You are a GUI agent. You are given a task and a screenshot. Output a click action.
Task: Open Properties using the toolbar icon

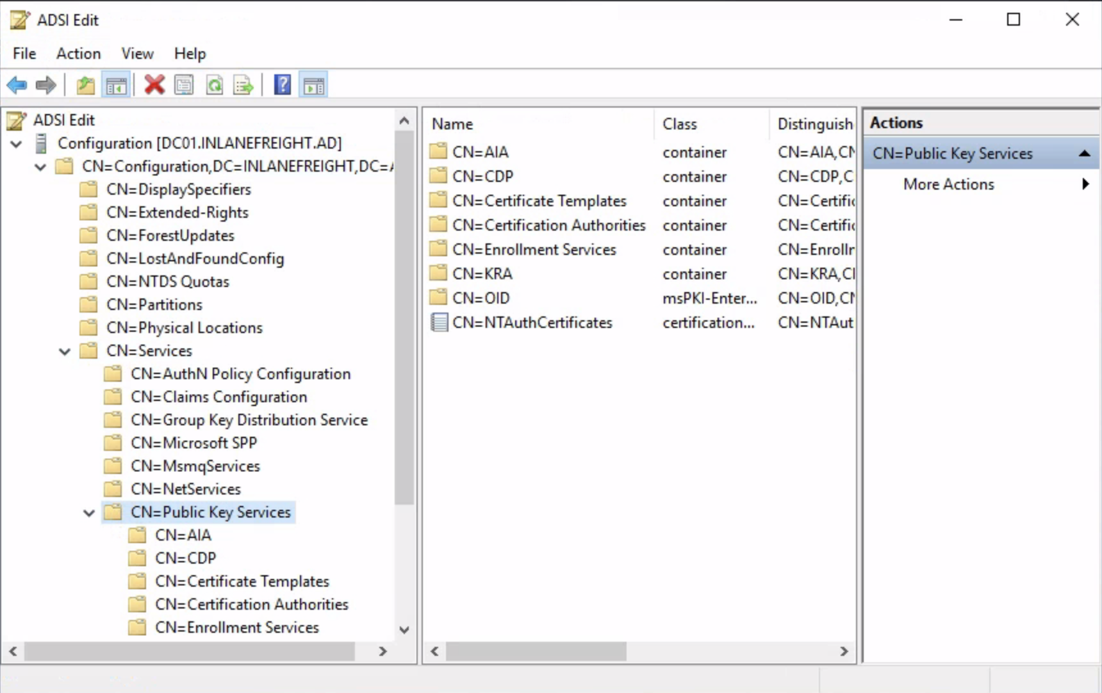pos(184,85)
